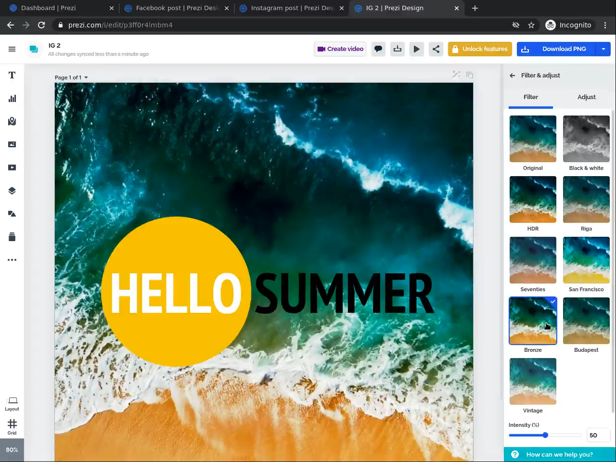Open the Maps tool in sidebar
Image resolution: width=616 pixels, height=462 pixels.
point(12,121)
